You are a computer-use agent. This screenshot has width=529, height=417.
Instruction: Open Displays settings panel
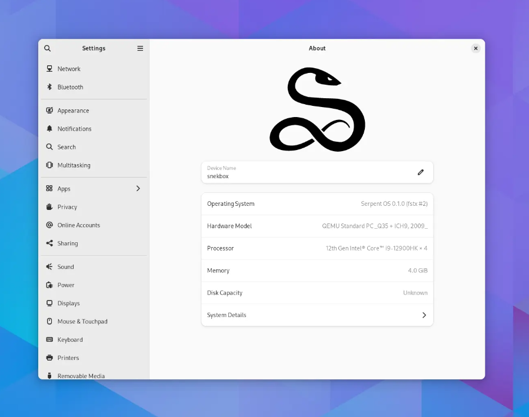[x=94, y=303]
